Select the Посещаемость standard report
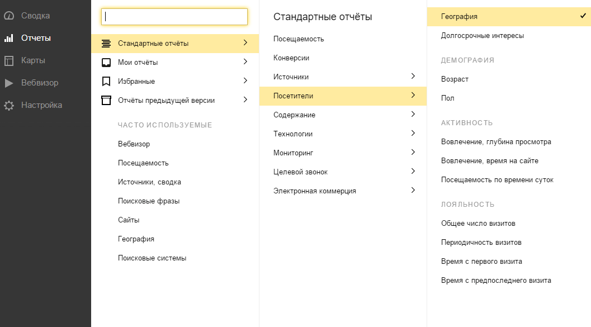 tap(299, 39)
